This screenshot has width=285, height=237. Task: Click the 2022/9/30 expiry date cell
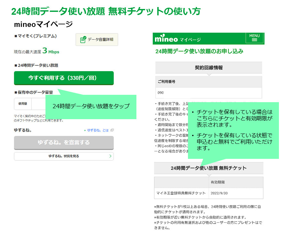point(219,193)
